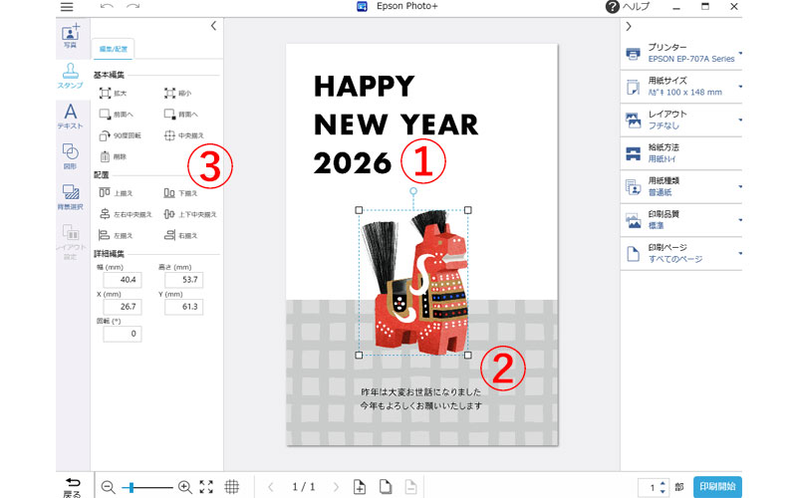
Task: Click 削除 trash icon to delete the stamp
Action: (113, 156)
